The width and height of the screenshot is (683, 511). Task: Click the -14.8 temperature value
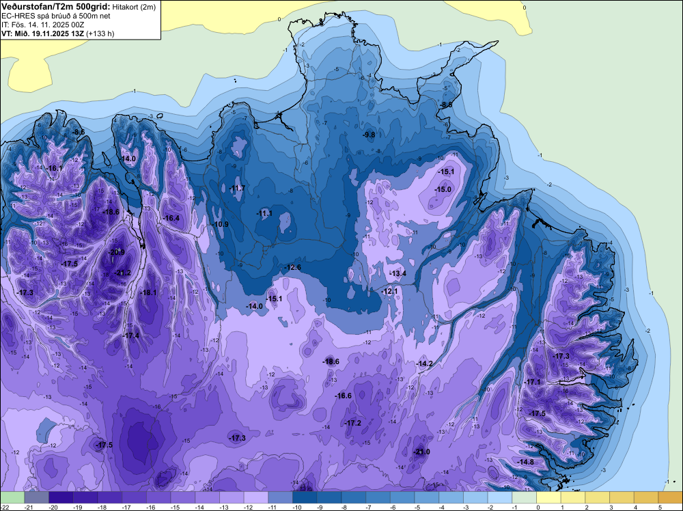point(526,462)
